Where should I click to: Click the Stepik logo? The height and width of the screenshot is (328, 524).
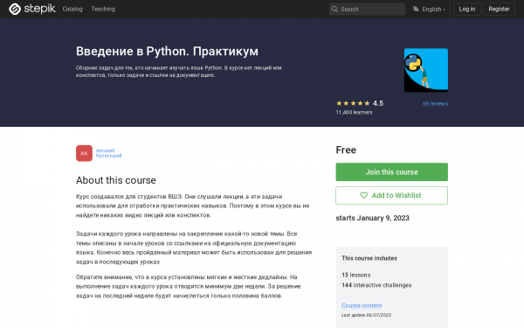(x=32, y=9)
